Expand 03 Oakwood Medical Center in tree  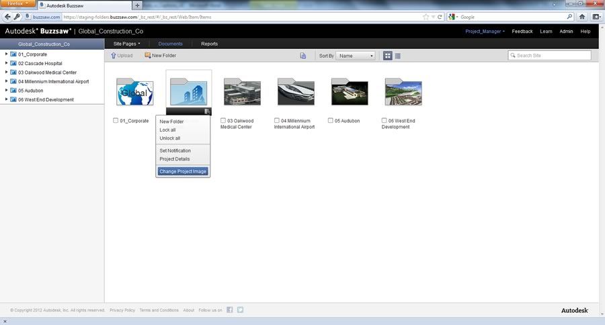click(6, 72)
